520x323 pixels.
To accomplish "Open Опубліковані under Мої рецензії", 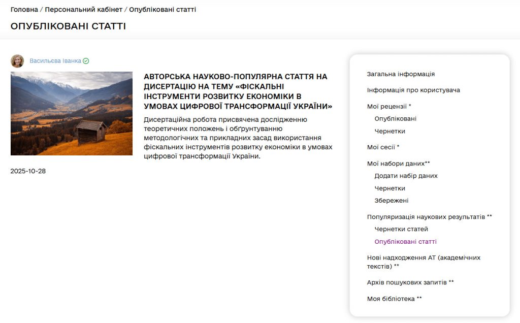I will pos(395,118).
